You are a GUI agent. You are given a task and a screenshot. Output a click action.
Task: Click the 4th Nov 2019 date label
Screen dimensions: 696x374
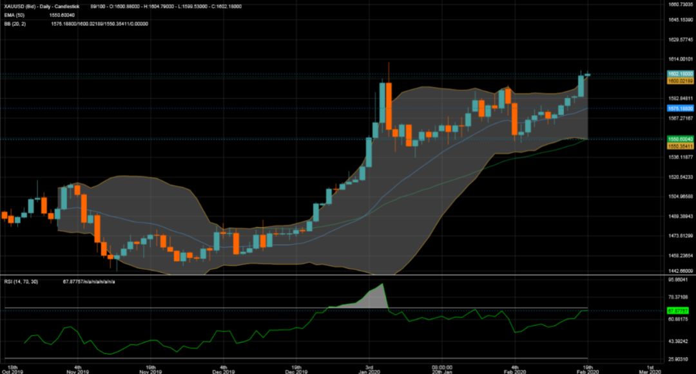click(78, 369)
